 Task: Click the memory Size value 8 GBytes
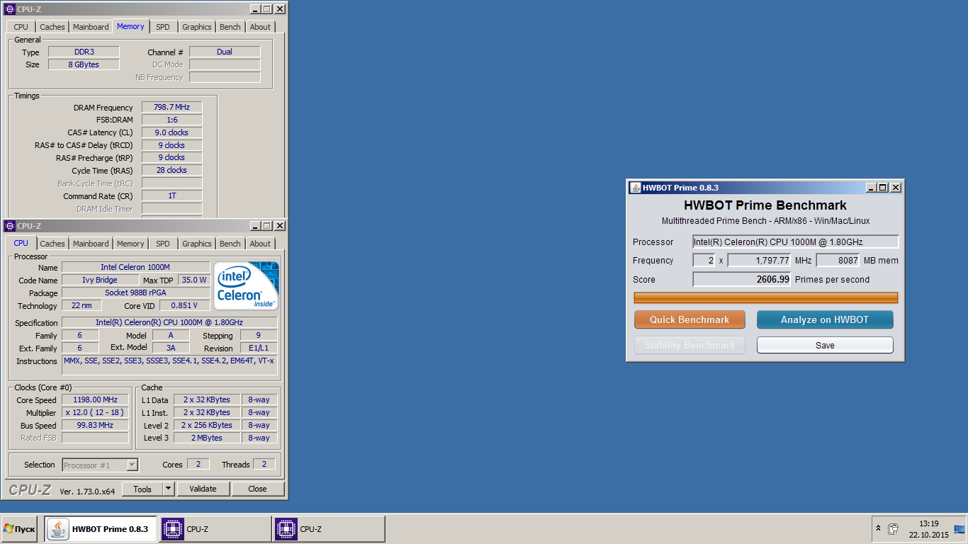coord(84,64)
